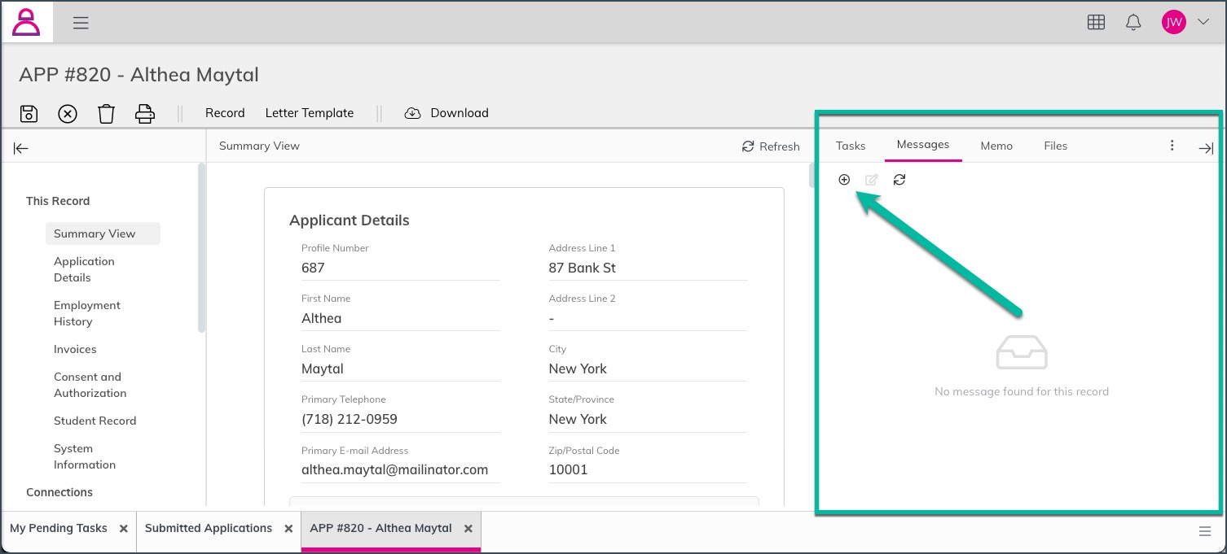The image size is (1227, 554).
Task: Click the main content scrollbar
Action: click(x=811, y=175)
